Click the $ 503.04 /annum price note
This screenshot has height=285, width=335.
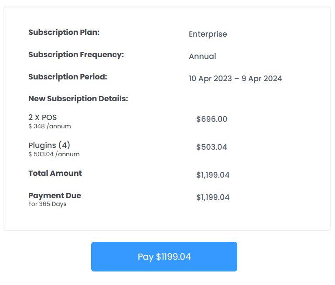54,154
